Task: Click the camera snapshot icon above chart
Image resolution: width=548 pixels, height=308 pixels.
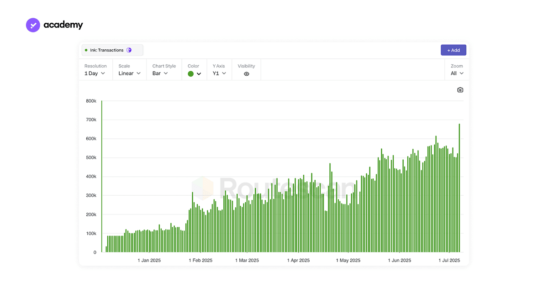Action: tap(460, 90)
